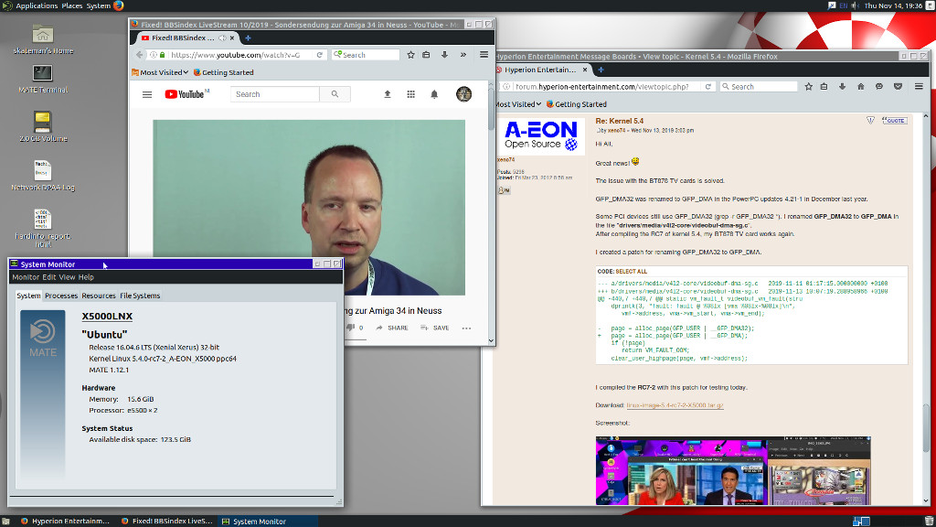Open Re: Kernel 5.4 post title link
Viewport: 936px width, 527px height.
(619, 121)
